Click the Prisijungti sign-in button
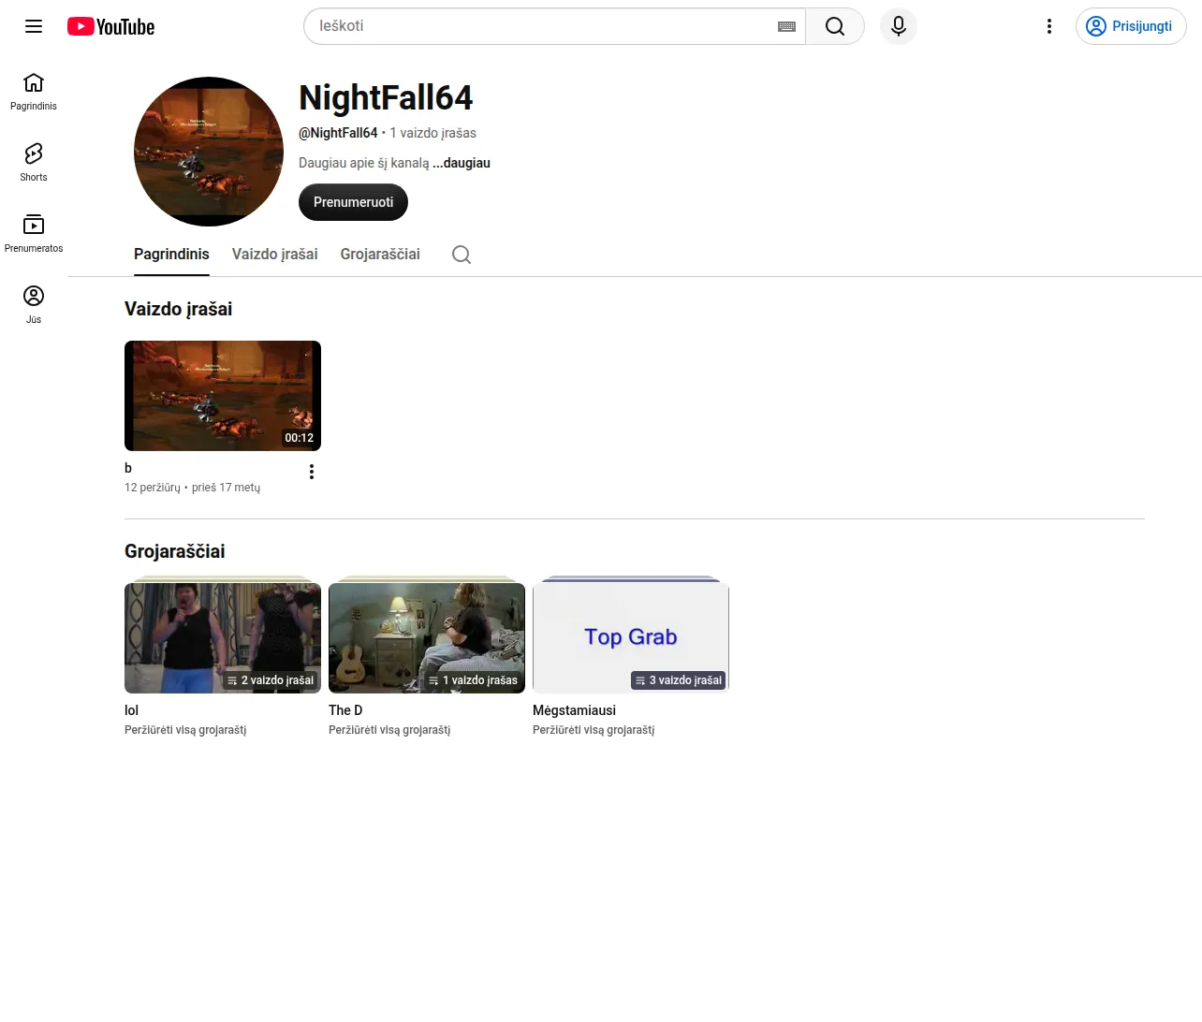Viewport: 1202px width, 1022px height. point(1131,26)
